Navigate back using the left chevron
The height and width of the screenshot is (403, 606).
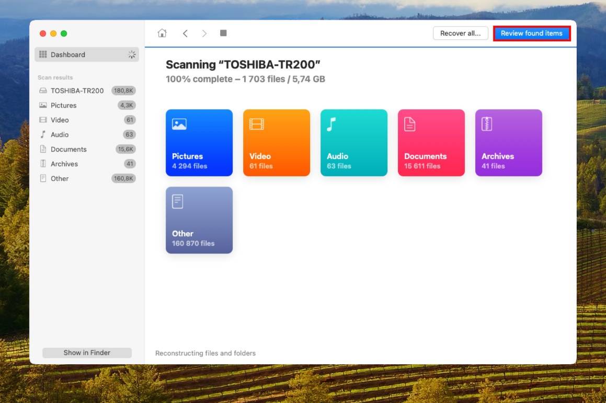[185, 32]
